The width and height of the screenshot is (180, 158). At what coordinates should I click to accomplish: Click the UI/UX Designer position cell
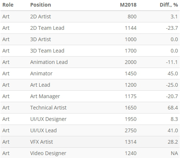coord(48,119)
